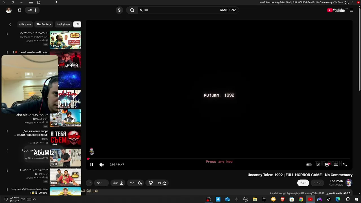Open TikTok from the taskbar
This screenshot has height=203, width=361.
(329, 199)
